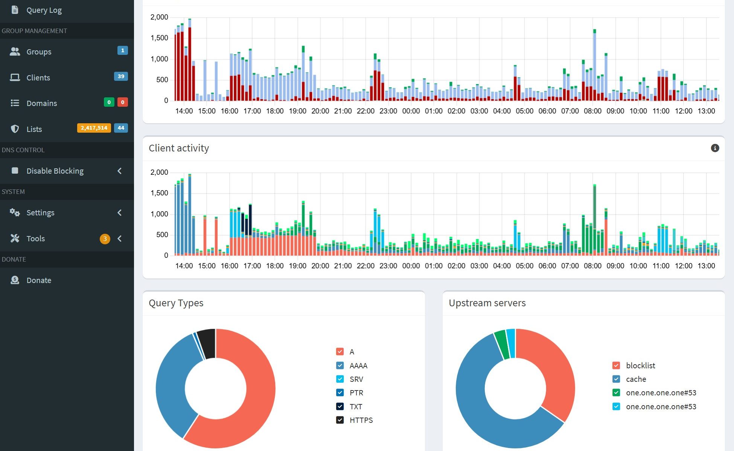The image size is (734, 451).
Task: Click the Query Log document icon
Action: point(15,10)
